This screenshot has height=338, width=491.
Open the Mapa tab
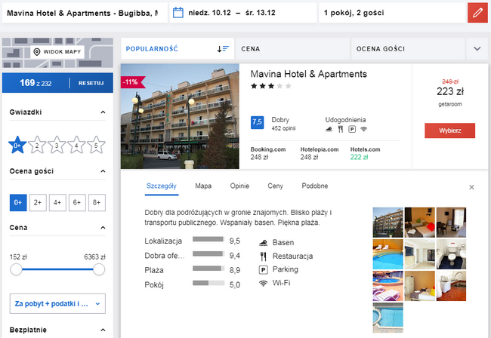click(x=203, y=186)
